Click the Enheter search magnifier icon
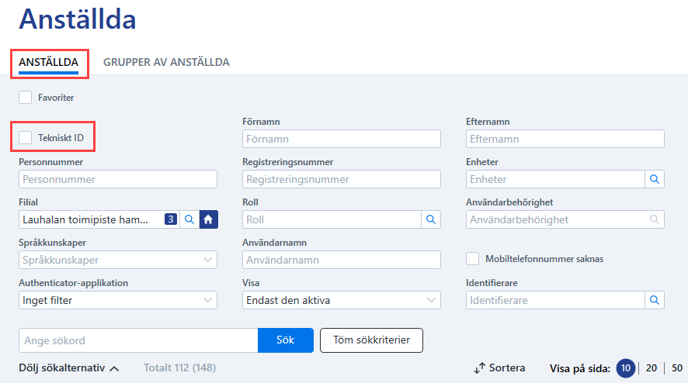 click(x=654, y=179)
